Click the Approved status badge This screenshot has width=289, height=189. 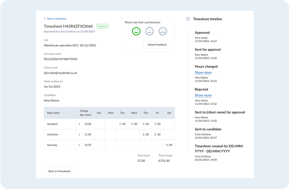click(x=103, y=26)
